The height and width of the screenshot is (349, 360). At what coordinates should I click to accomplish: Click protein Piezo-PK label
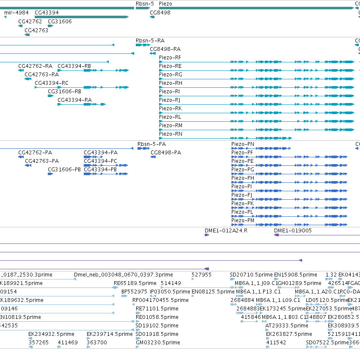pos(243,204)
